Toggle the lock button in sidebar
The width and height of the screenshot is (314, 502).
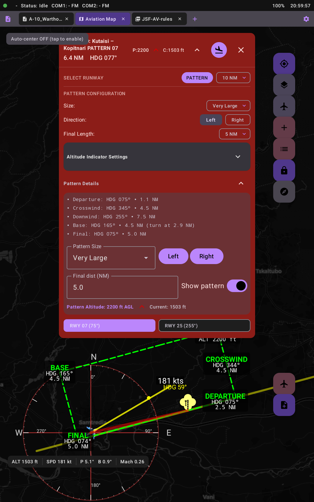coord(284,170)
